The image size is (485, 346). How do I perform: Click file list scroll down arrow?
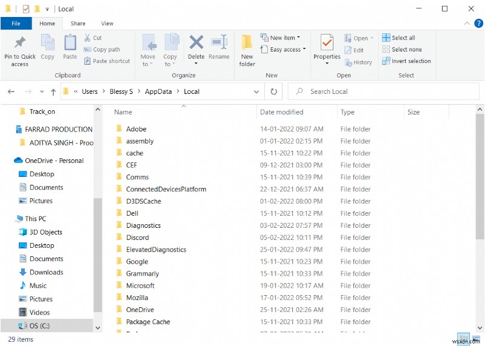(x=480, y=328)
